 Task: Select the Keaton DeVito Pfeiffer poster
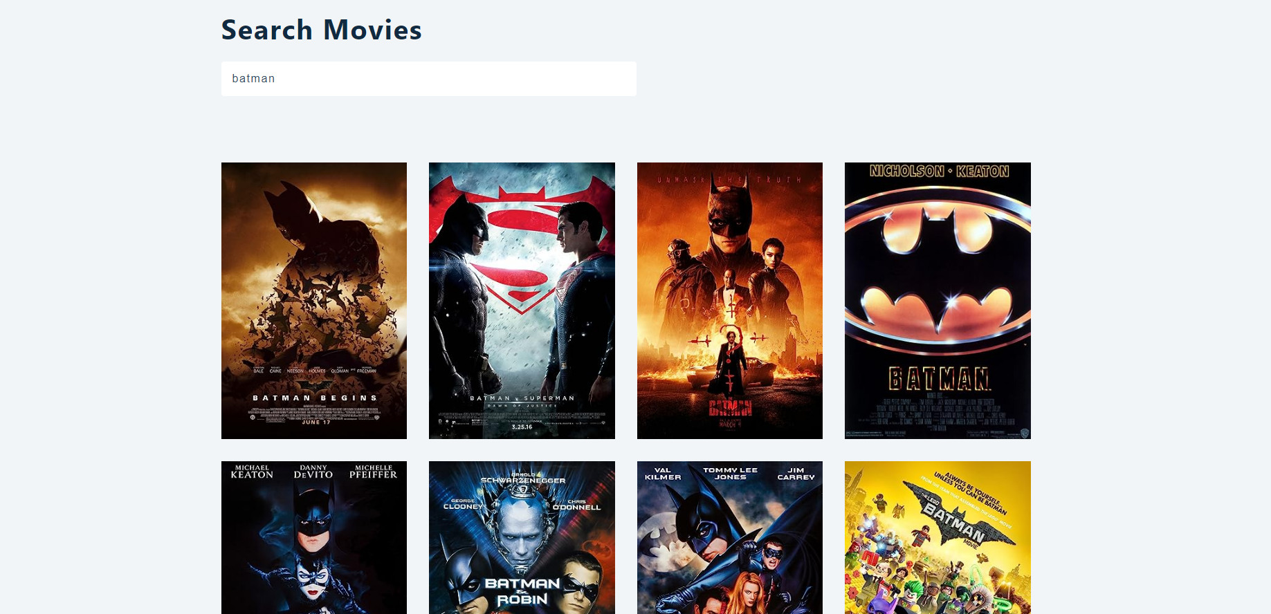(314, 537)
